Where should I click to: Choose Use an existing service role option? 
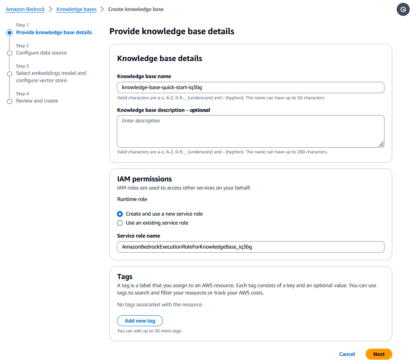pos(120,223)
